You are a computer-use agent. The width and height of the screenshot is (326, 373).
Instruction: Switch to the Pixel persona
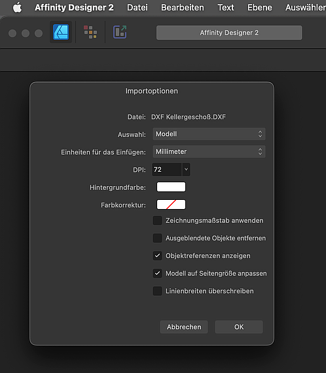[90, 32]
